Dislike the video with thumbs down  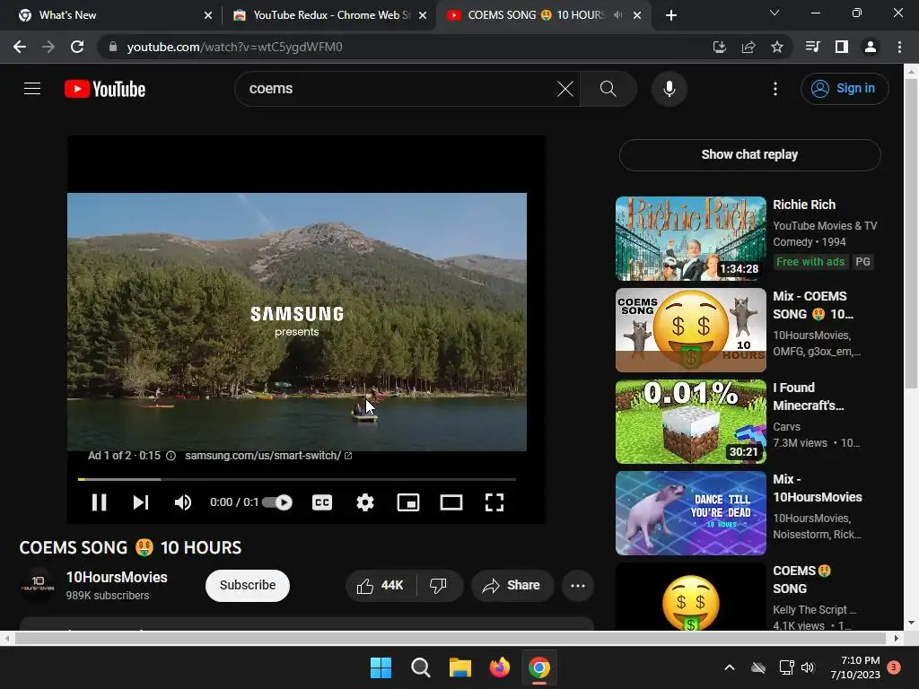pos(438,585)
